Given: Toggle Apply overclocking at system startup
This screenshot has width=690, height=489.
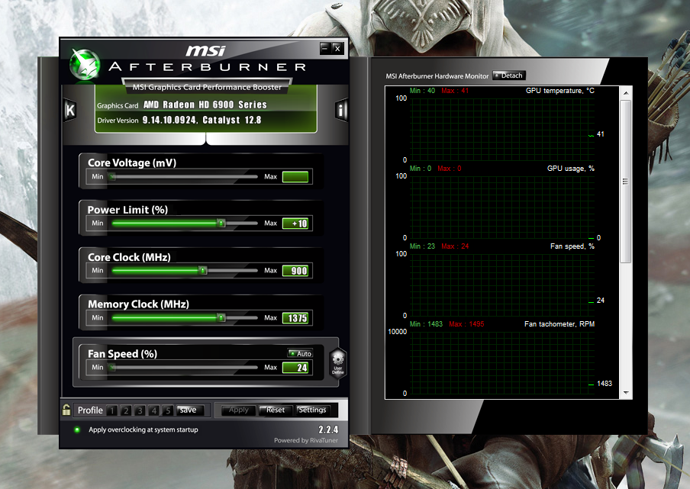Looking at the screenshot, I should coord(77,429).
